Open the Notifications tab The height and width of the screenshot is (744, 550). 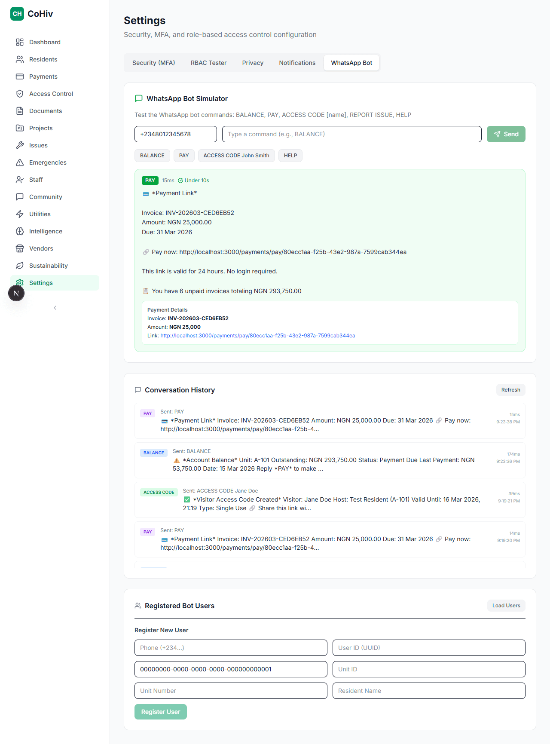click(297, 63)
